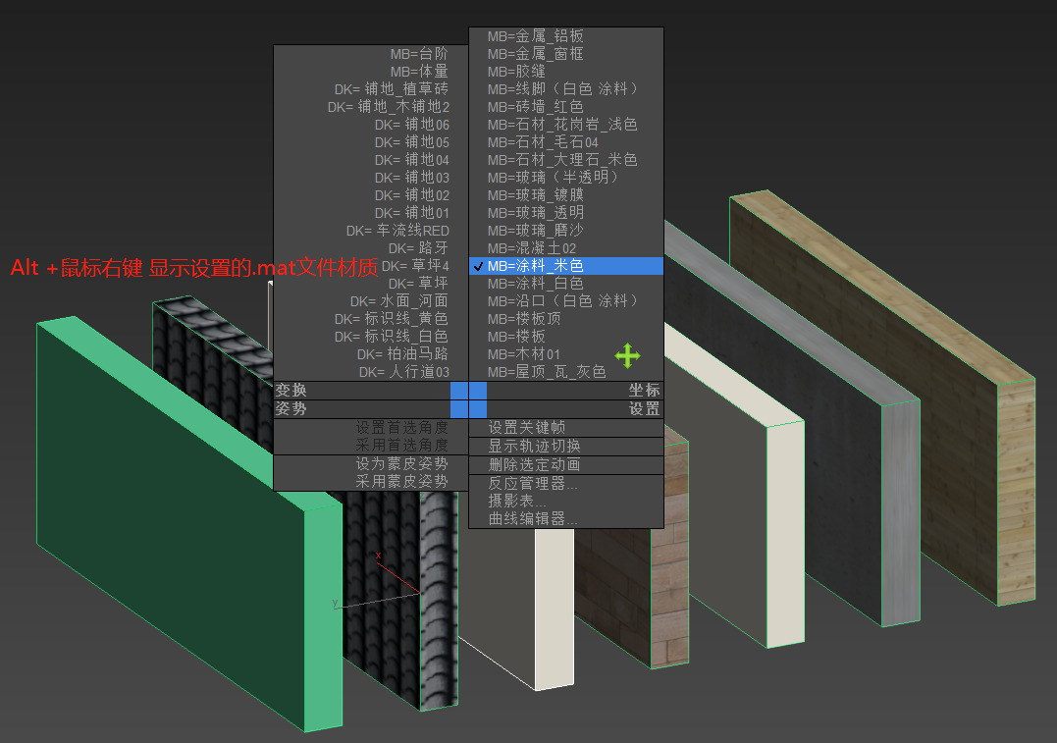The image size is (1057, 743).
Task: Apply the MB=砖墙_红色 material
Action: [535, 106]
